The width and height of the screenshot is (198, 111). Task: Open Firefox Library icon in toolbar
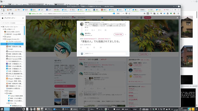[x=144, y=14]
